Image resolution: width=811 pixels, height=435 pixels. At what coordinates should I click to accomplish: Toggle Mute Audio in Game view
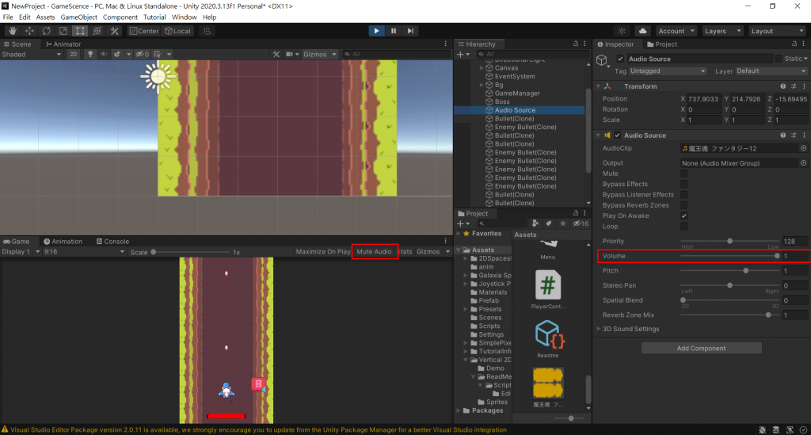pos(374,252)
